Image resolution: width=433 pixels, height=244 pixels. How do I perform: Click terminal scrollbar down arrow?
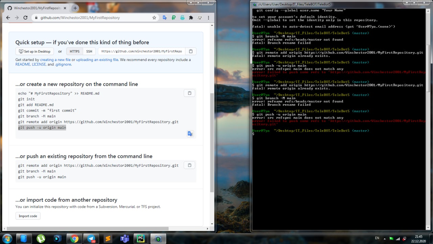tap(428, 227)
